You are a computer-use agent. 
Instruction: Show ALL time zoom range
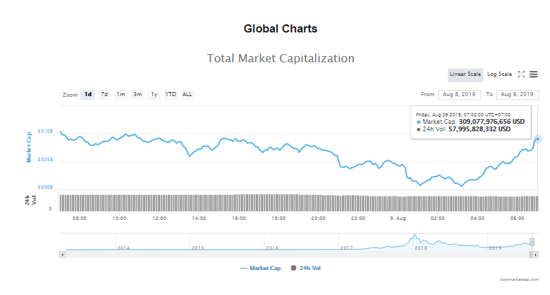(187, 95)
